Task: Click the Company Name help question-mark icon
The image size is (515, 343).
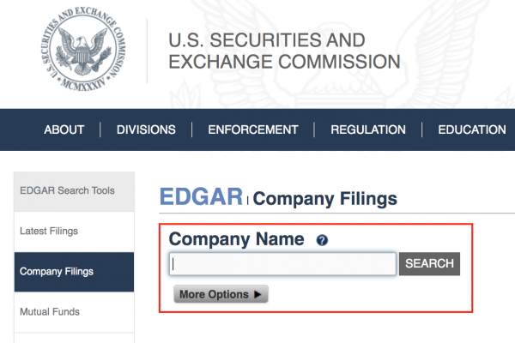Action: 322,241
